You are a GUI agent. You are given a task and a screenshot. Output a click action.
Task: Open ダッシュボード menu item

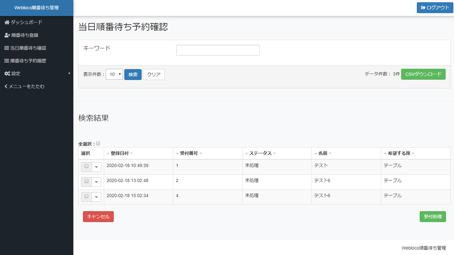[37, 22]
